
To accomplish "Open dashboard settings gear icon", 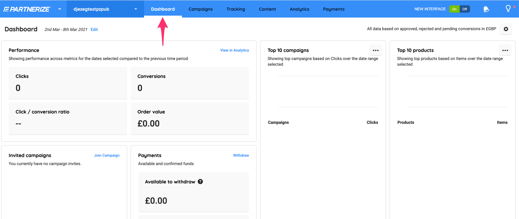I will pos(506,29).
